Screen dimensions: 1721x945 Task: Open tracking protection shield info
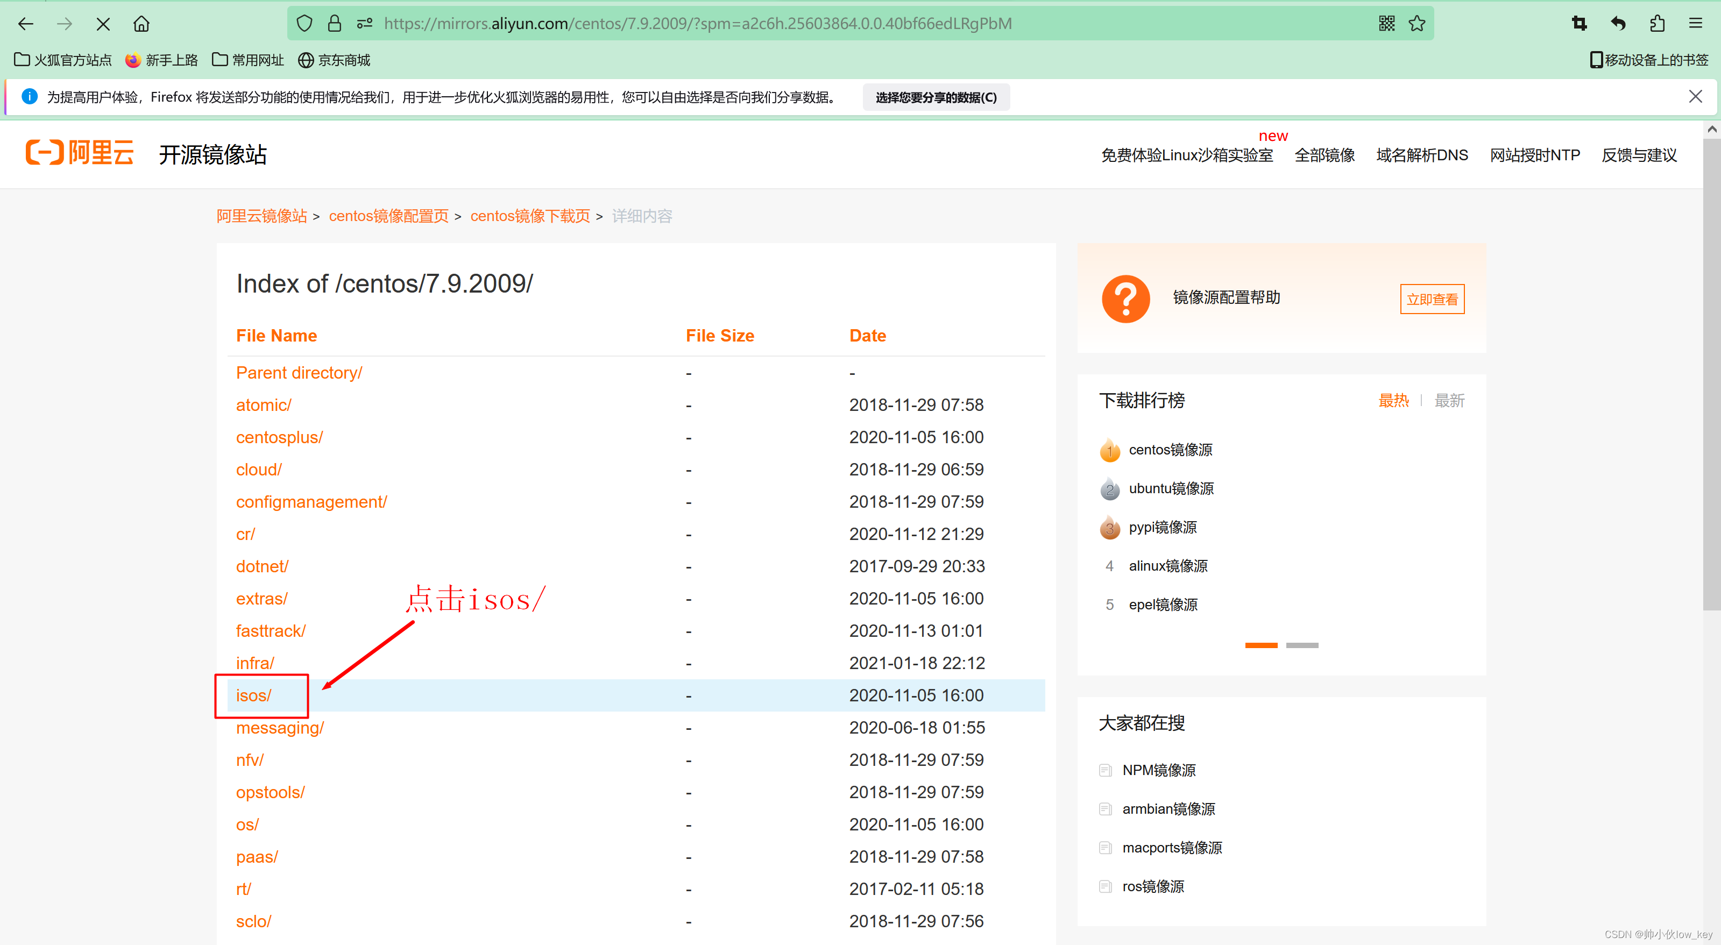[x=304, y=24]
